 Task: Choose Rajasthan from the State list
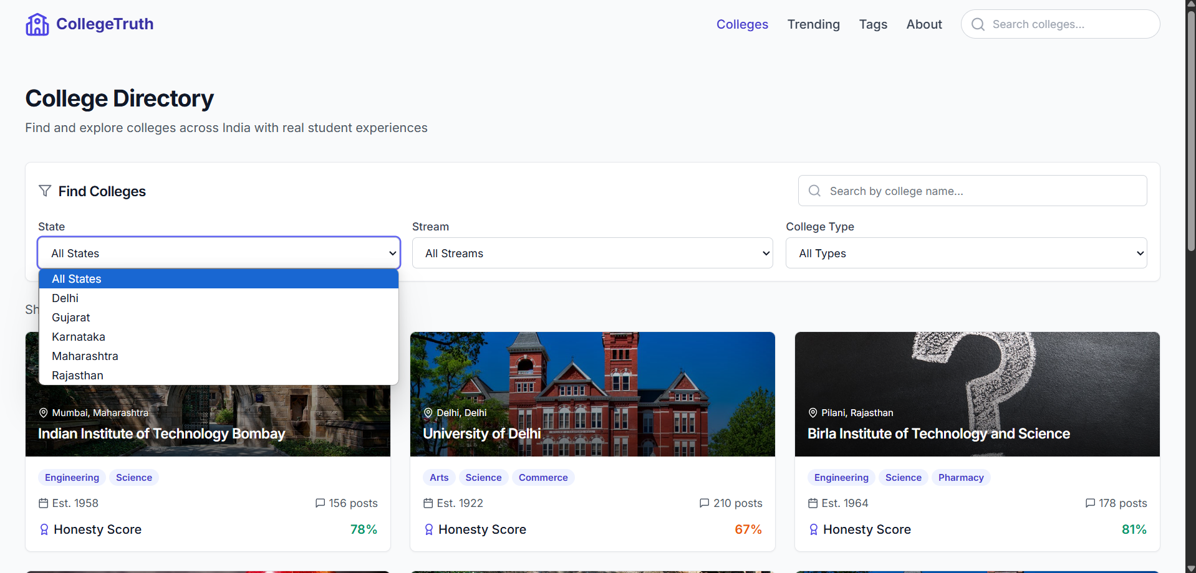click(219, 376)
